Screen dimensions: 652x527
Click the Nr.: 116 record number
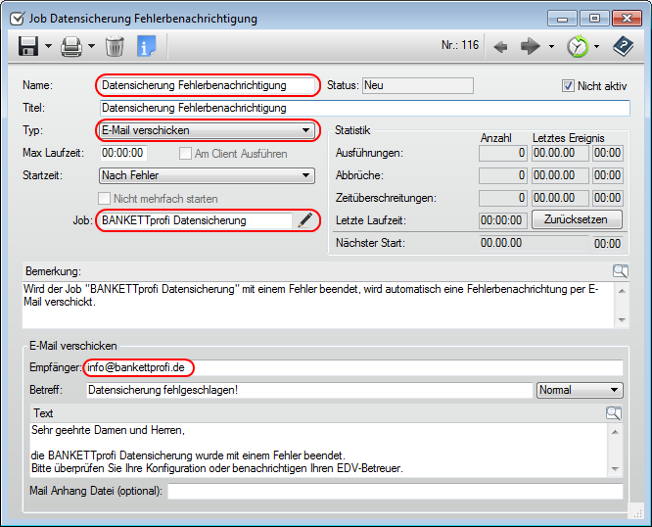coord(460,45)
